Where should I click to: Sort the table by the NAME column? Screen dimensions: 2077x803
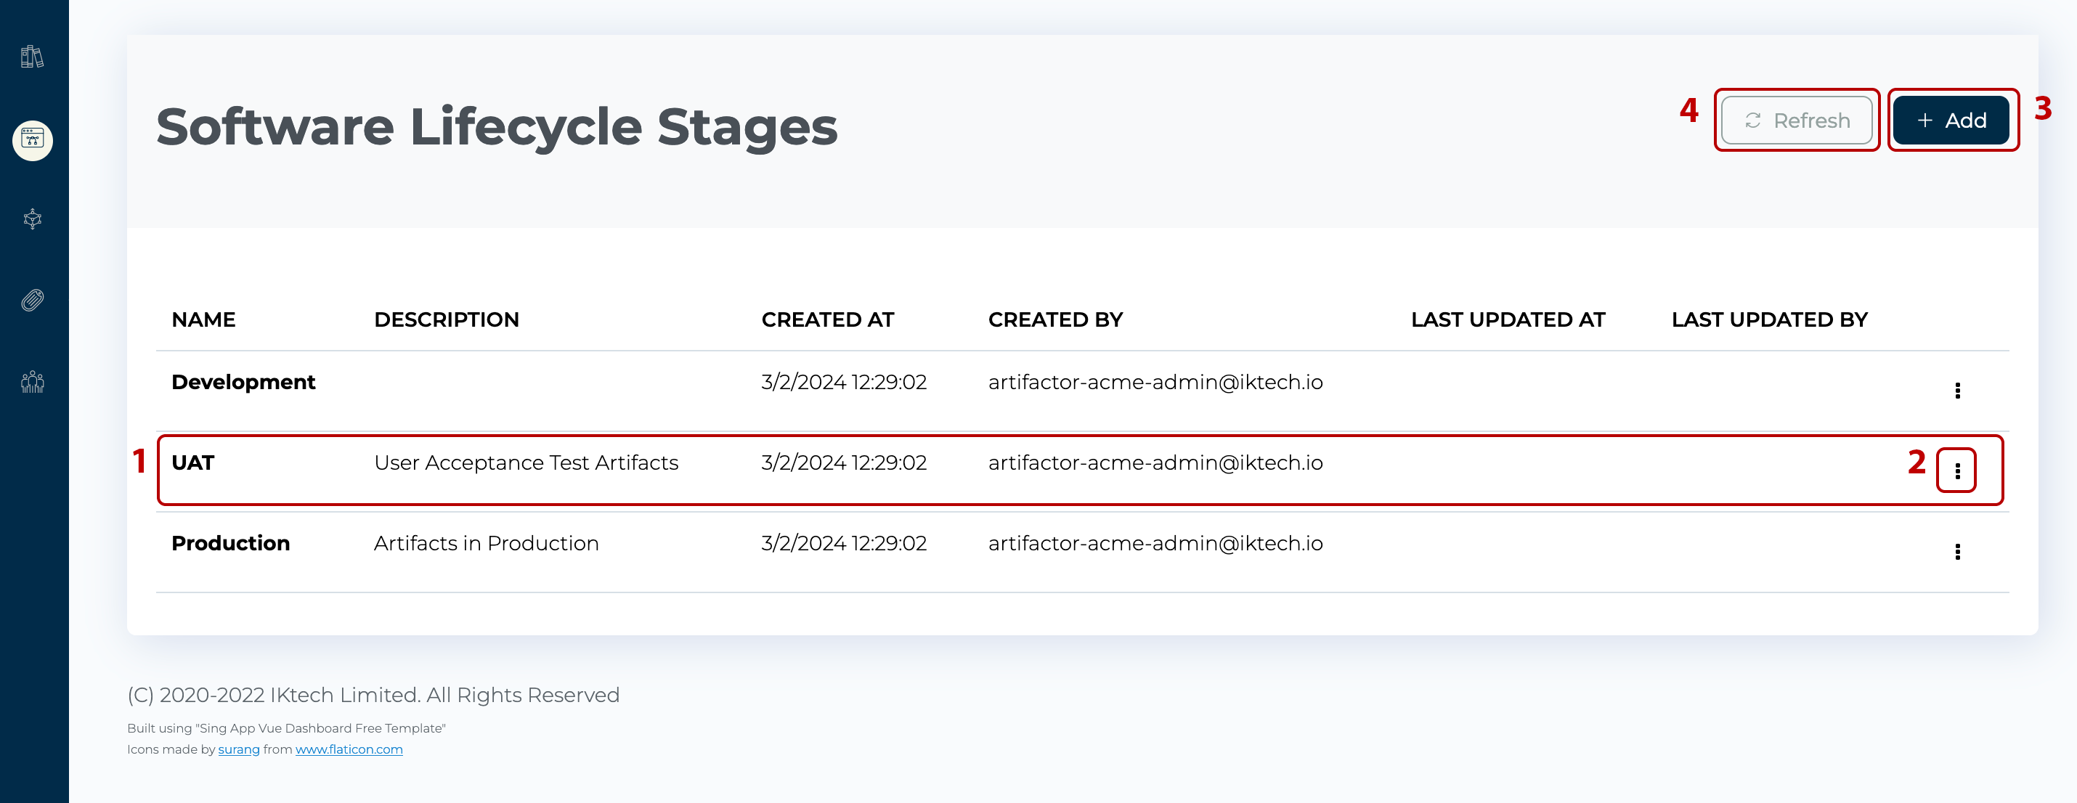203,319
